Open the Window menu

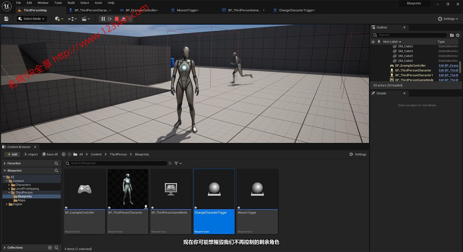click(43, 3)
